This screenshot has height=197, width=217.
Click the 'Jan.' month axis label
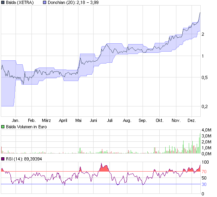point(16,120)
